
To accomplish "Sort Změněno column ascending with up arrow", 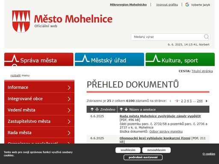I will pos(92,109).
